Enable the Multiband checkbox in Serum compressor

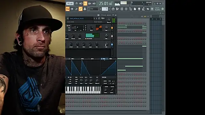pyautogui.click(x=86, y=39)
